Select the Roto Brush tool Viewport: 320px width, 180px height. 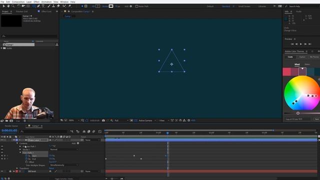coord(64,6)
